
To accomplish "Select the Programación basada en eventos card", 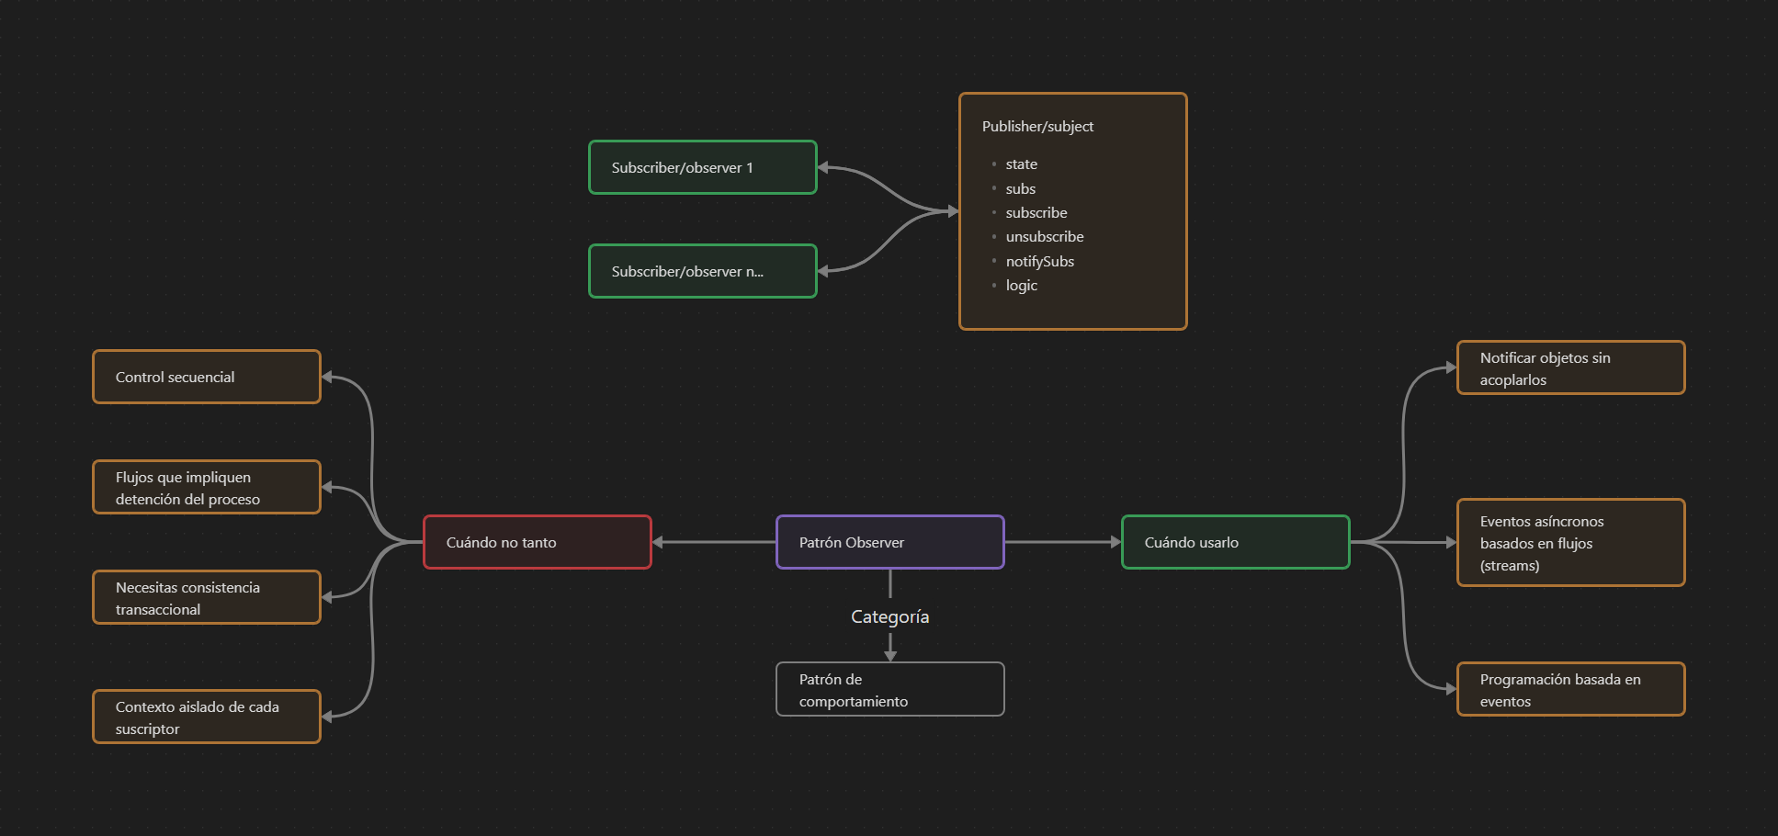I will pos(1570,689).
